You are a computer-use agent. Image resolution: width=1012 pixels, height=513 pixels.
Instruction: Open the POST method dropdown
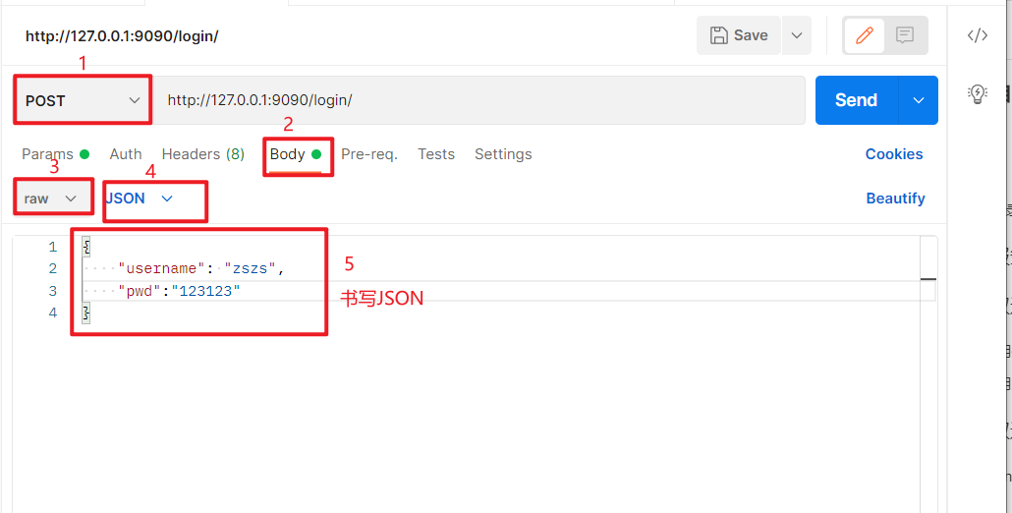pos(83,100)
